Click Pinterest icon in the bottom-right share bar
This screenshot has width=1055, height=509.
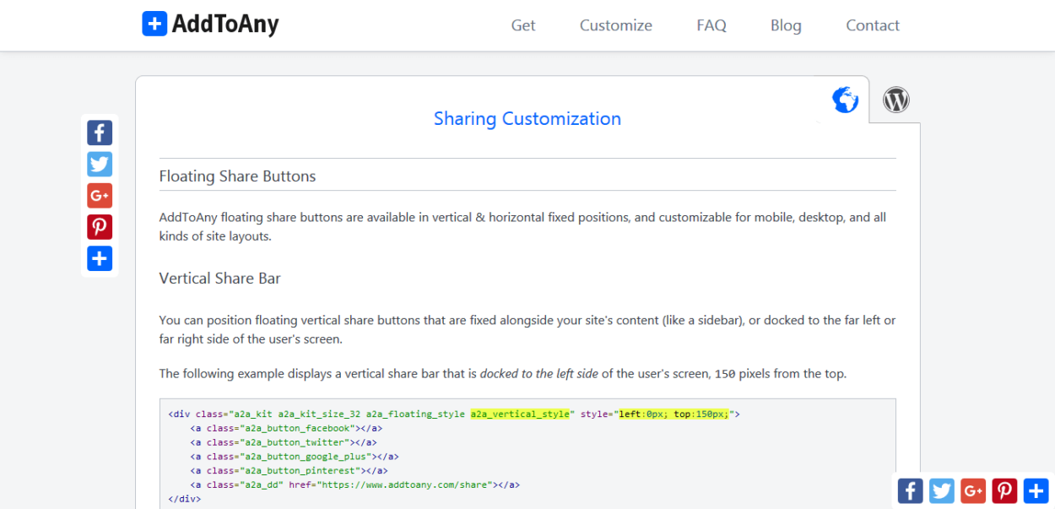click(x=1004, y=490)
